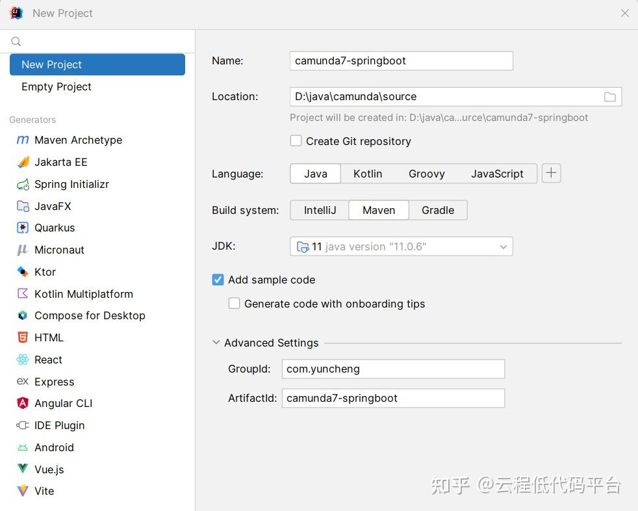This screenshot has width=638, height=511.
Task: Switch language to Kotlin
Action: pyautogui.click(x=368, y=174)
